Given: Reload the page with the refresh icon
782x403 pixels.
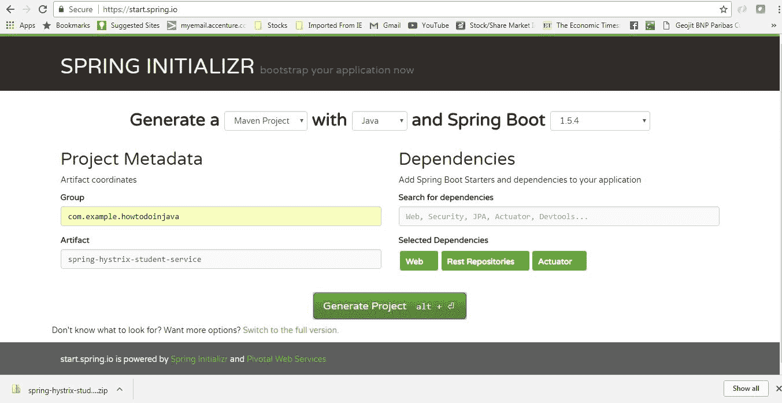Looking at the screenshot, I should [x=42, y=9].
